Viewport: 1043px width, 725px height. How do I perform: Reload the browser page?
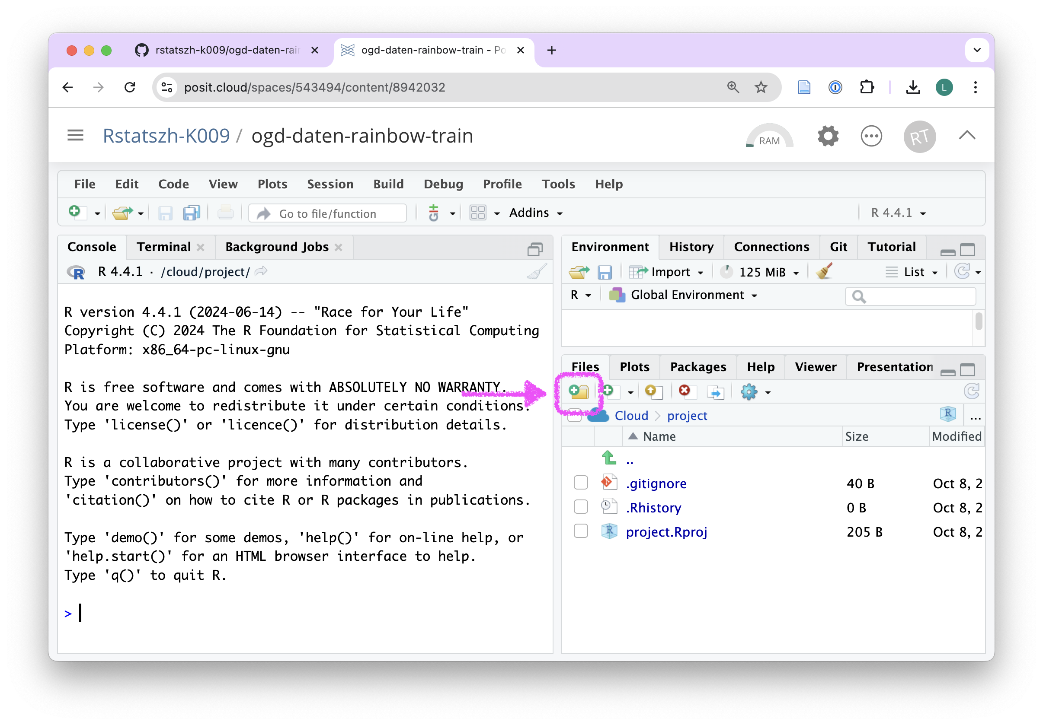(x=130, y=87)
